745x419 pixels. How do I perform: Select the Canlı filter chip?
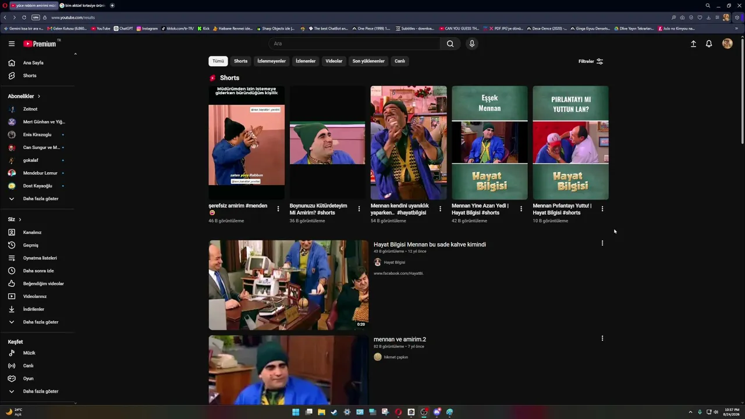pyautogui.click(x=400, y=61)
